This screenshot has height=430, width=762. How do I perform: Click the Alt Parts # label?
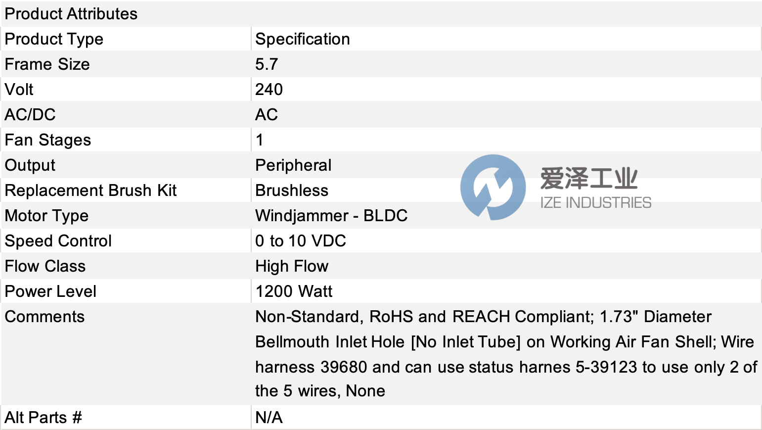[x=44, y=418]
